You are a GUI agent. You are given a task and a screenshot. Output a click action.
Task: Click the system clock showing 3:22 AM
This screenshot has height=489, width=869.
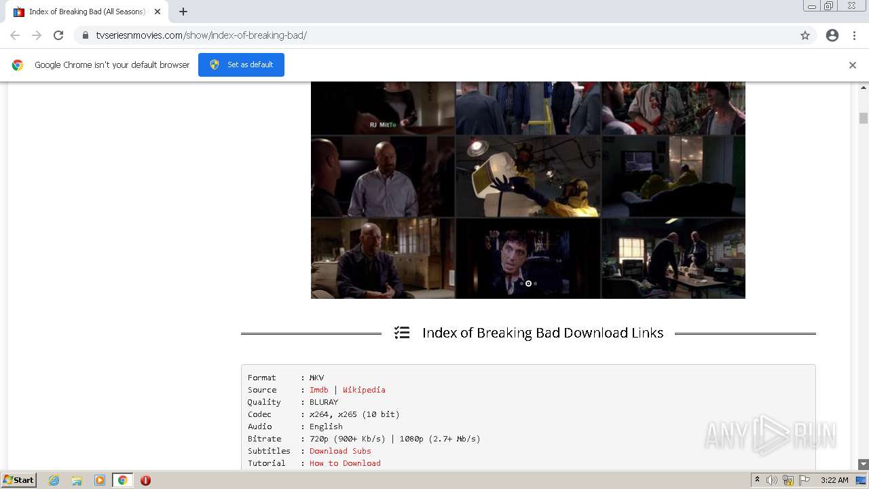coord(834,480)
